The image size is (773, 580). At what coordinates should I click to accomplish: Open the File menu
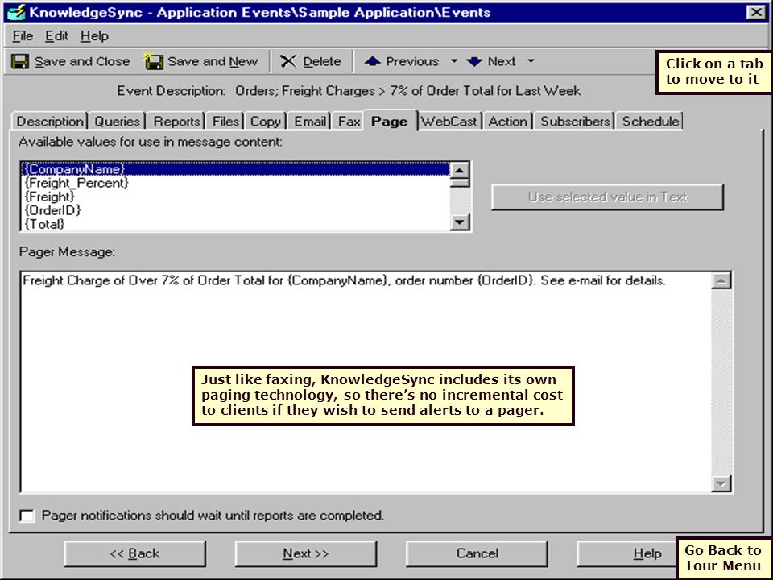23,36
